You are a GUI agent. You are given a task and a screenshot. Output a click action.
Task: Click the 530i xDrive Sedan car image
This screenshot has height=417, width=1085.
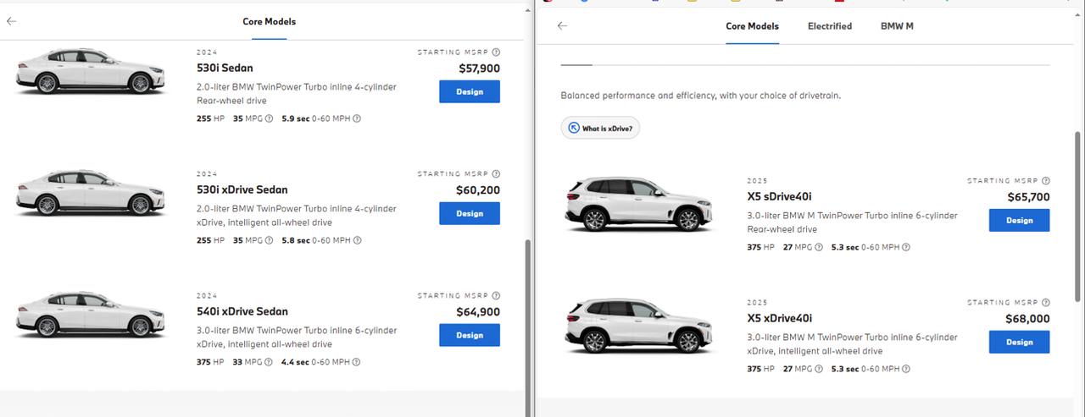pyautogui.click(x=92, y=193)
